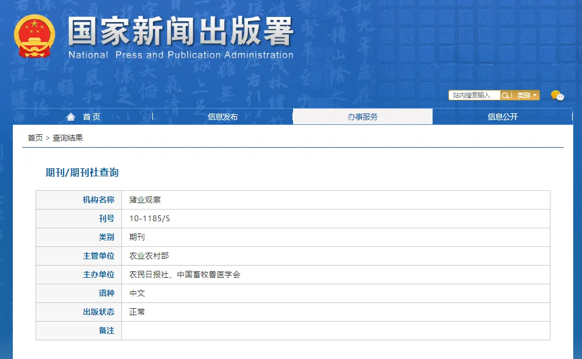This screenshot has height=359, width=582.
Task: Click the 首页 breadcrumb link
Action: click(x=35, y=138)
